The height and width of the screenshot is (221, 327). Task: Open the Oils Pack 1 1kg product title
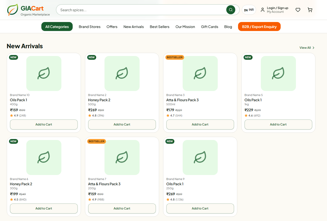(x=253, y=100)
